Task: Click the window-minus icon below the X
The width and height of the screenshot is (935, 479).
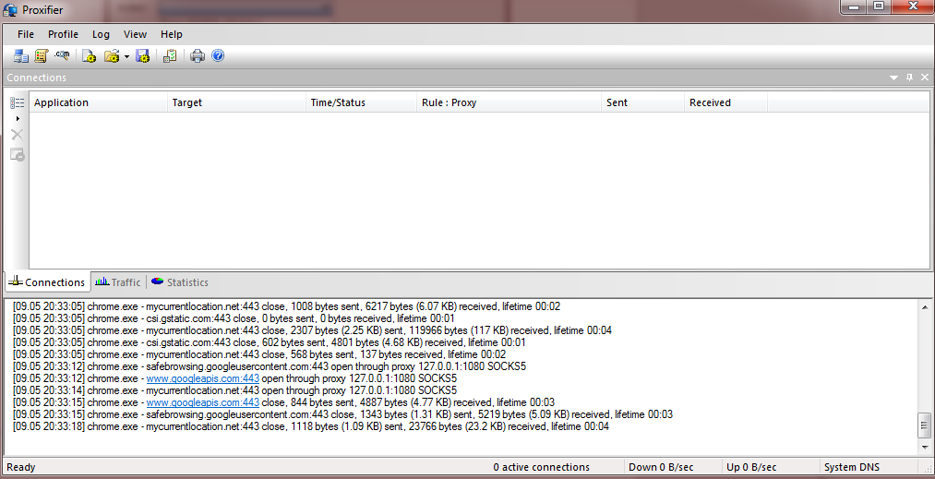Action: click(18, 154)
